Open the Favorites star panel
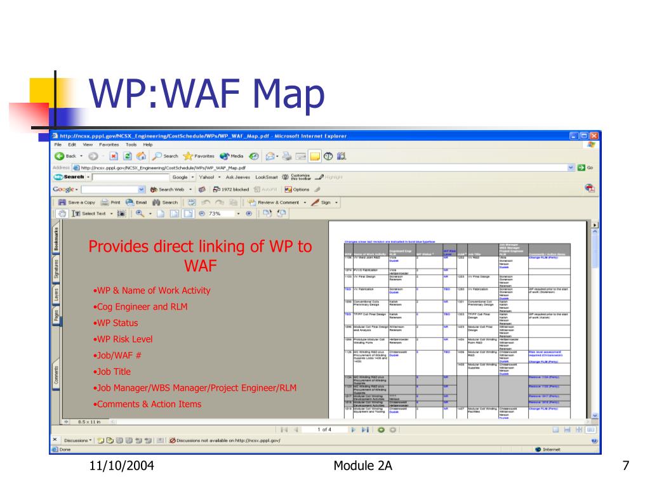650x487 pixels. 199,156
